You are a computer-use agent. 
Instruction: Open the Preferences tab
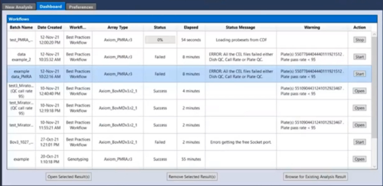click(81, 7)
